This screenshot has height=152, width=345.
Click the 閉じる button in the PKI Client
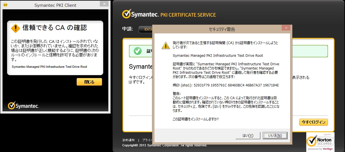tap(89, 82)
